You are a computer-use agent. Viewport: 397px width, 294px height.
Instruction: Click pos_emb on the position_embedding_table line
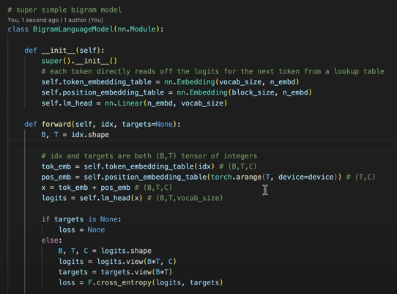coord(56,177)
